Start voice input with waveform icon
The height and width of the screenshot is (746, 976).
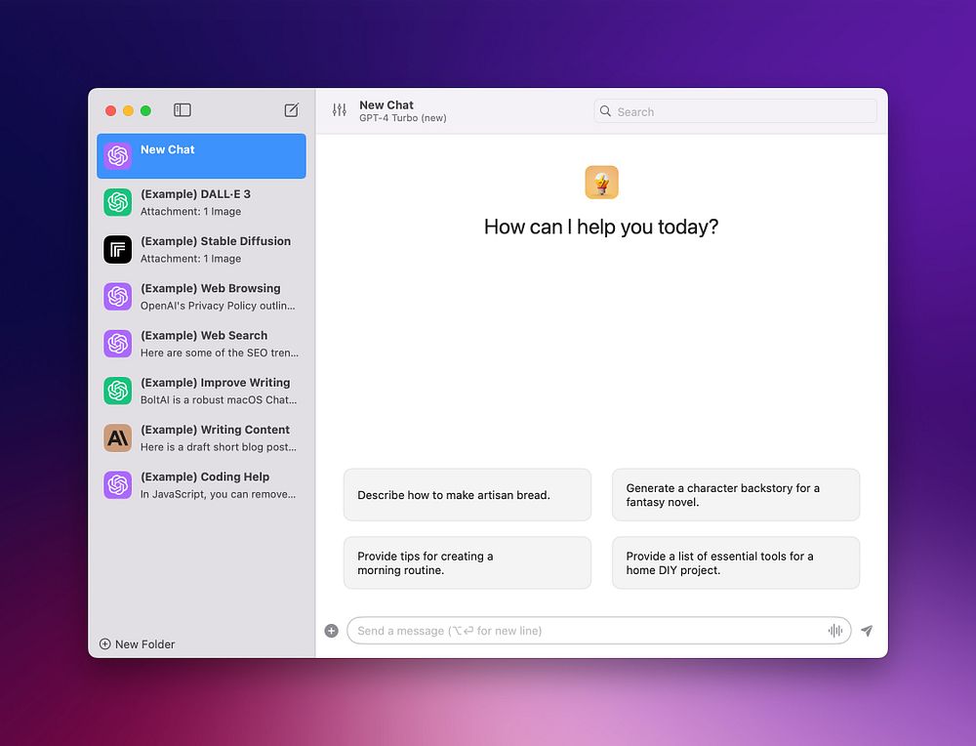click(835, 631)
